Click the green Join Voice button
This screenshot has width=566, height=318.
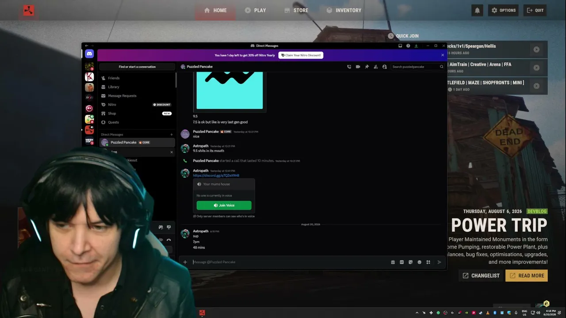224,205
